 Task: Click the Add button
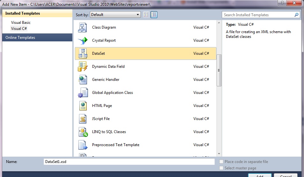tap(260, 175)
